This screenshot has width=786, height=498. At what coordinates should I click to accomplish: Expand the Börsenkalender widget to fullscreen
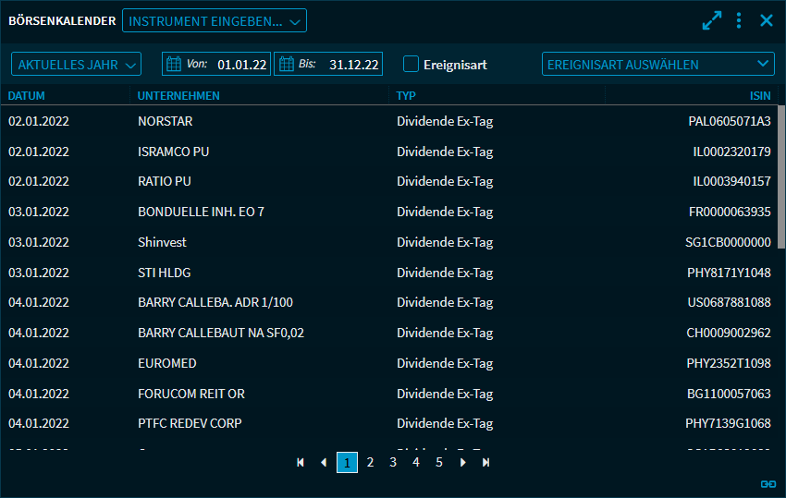pyautogui.click(x=711, y=20)
